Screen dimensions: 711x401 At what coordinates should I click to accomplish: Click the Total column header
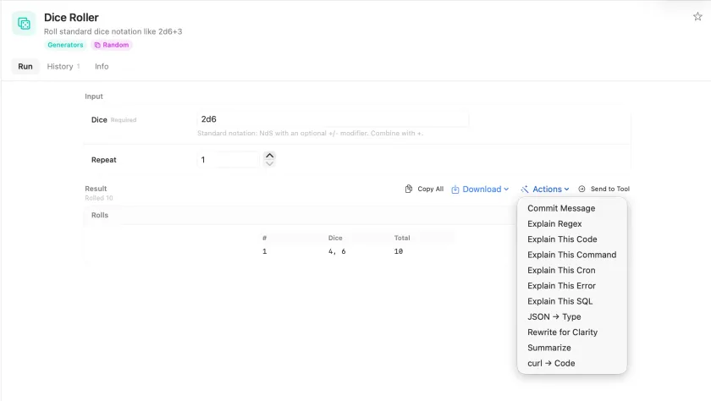pyautogui.click(x=402, y=238)
